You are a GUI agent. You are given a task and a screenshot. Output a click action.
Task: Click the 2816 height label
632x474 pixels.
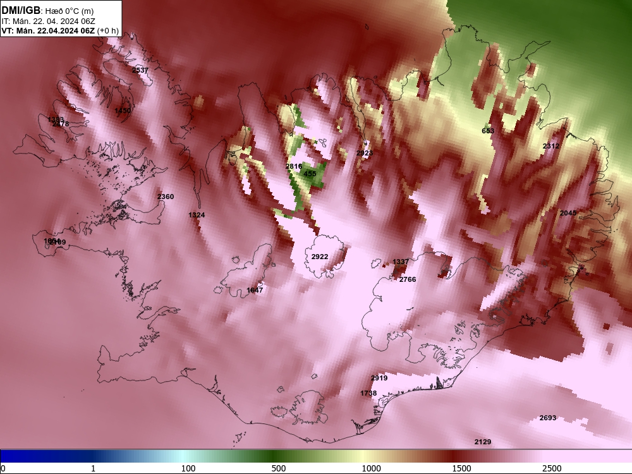[x=294, y=166]
